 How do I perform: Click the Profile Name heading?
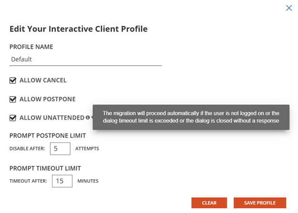(31, 47)
